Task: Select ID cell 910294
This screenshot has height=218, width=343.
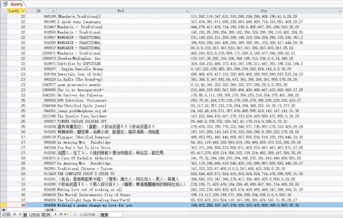Action: 41,127
